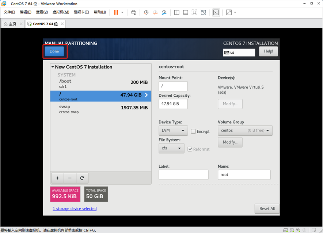Enable the Encrypt checkbox

[x=193, y=131]
